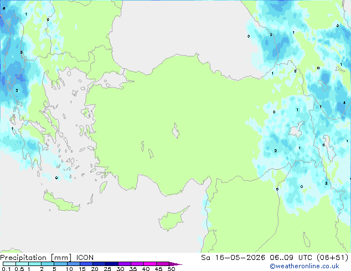The width and height of the screenshot is (351, 271).
Task: Click the "0.5" legend scale label
Action: click(x=19, y=269)
